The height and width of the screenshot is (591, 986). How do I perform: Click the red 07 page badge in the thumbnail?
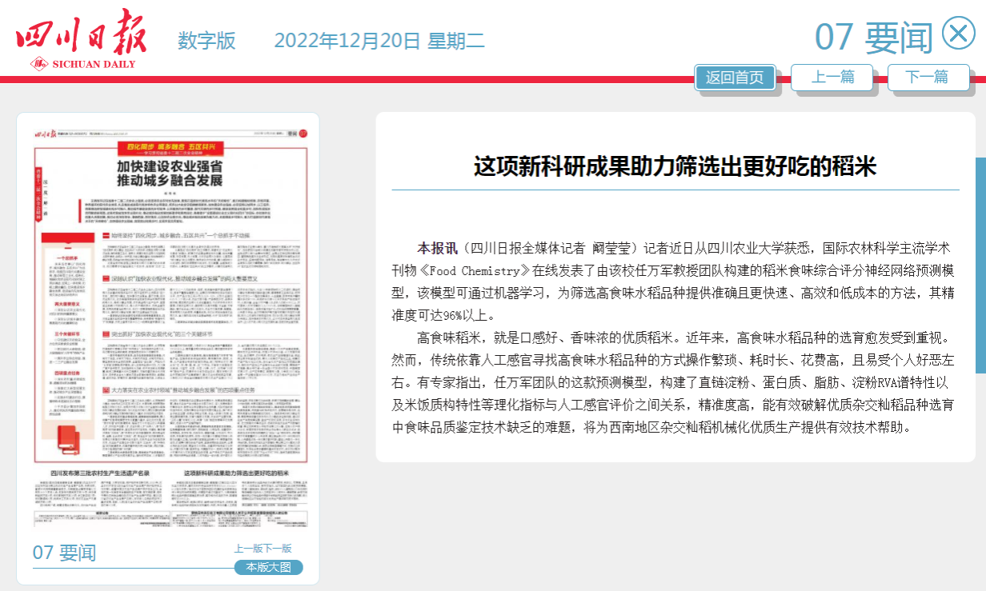point(303,134)
